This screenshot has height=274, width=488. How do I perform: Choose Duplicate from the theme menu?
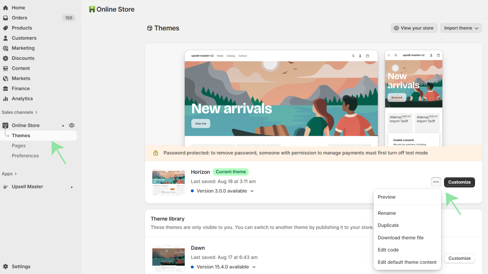[388, 225]
